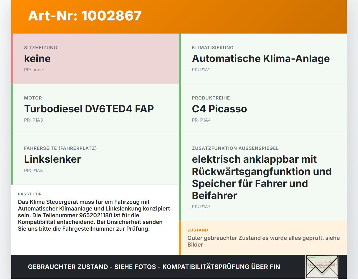Click the Art-Nr: 1002867 heading

(85, 16)
